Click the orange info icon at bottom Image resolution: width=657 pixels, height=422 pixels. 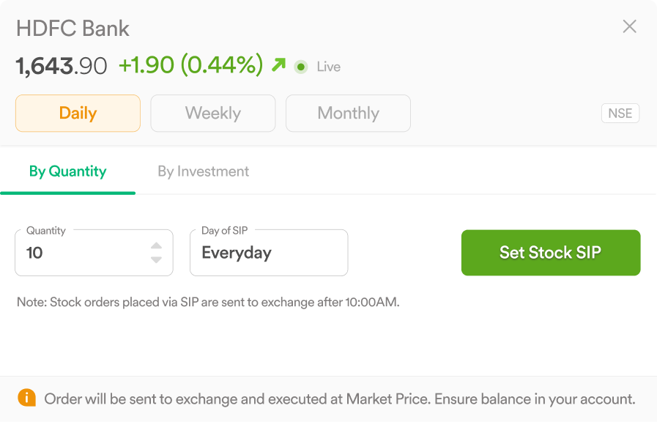pos(27,397)
